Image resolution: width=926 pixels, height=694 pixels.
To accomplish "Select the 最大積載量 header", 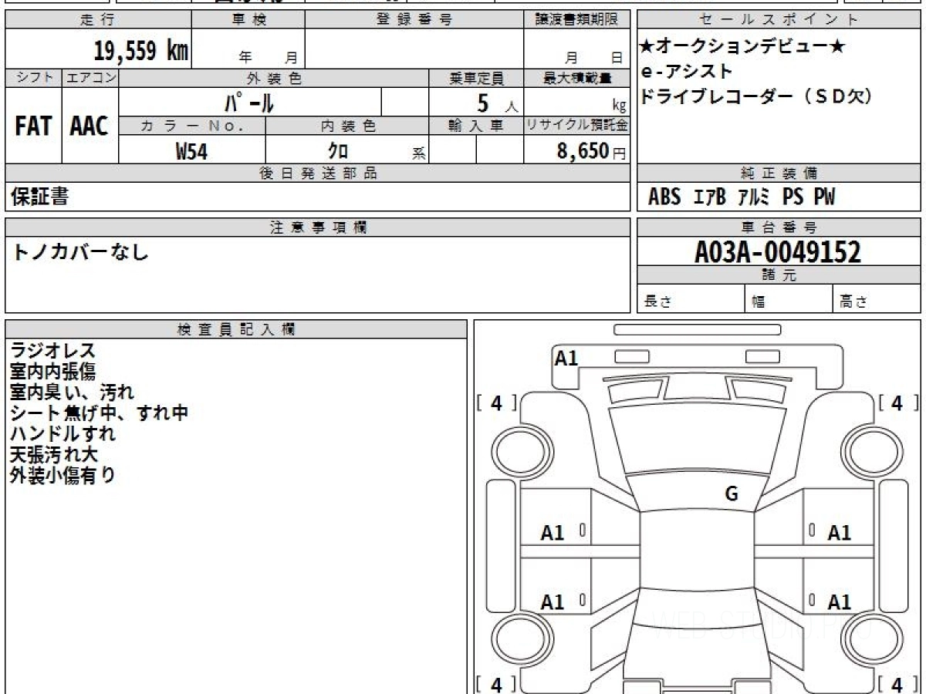I will pos(576,78).
